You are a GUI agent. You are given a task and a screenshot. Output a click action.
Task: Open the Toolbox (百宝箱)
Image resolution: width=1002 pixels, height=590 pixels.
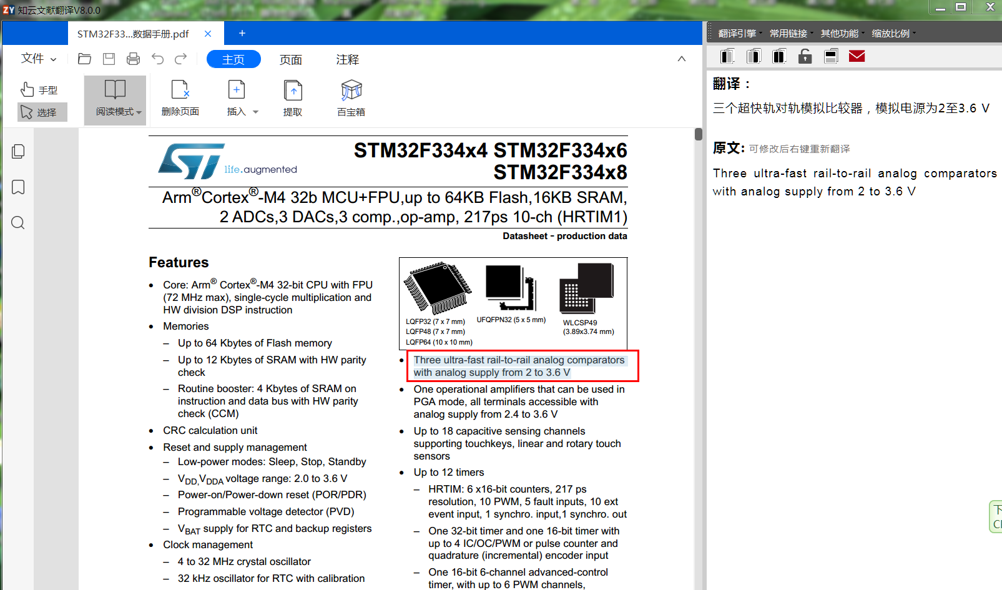pos(351,98)
